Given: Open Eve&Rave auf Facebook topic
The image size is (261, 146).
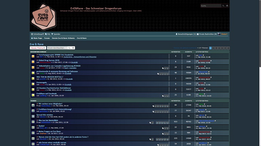Looking at the screenshot, I should click(47, 94).
